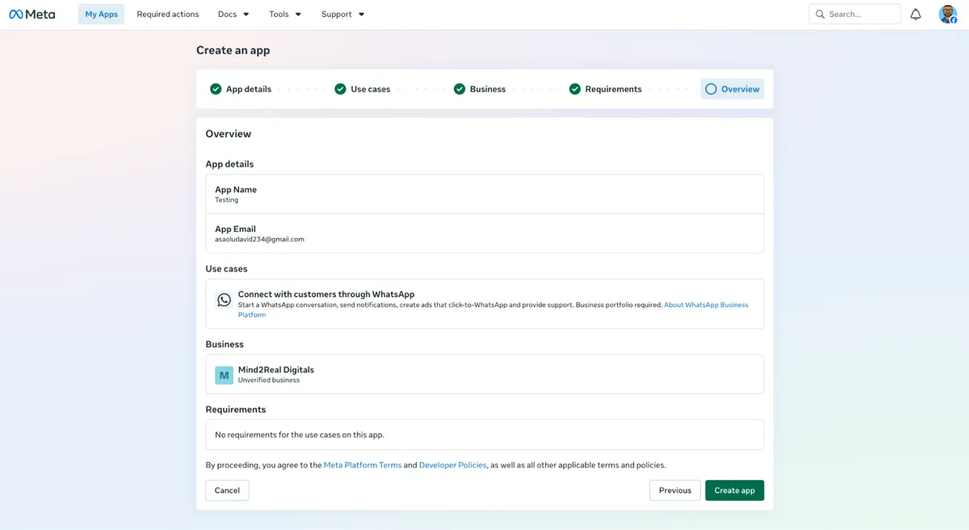Click the Create app button
Image resolution: width=969 pixels, height=530 pixels.
tap(734, 490)
